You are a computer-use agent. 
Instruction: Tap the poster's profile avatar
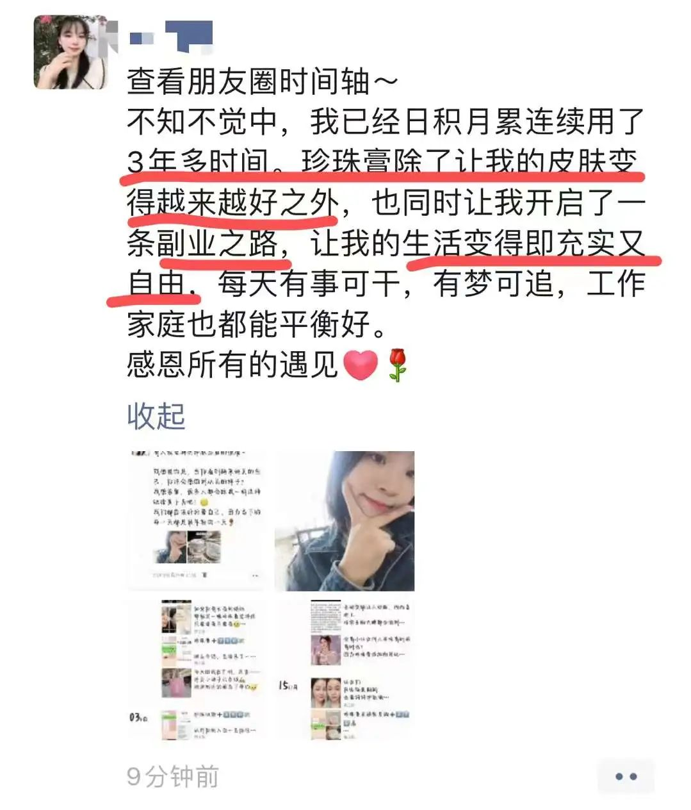point(70,53)
